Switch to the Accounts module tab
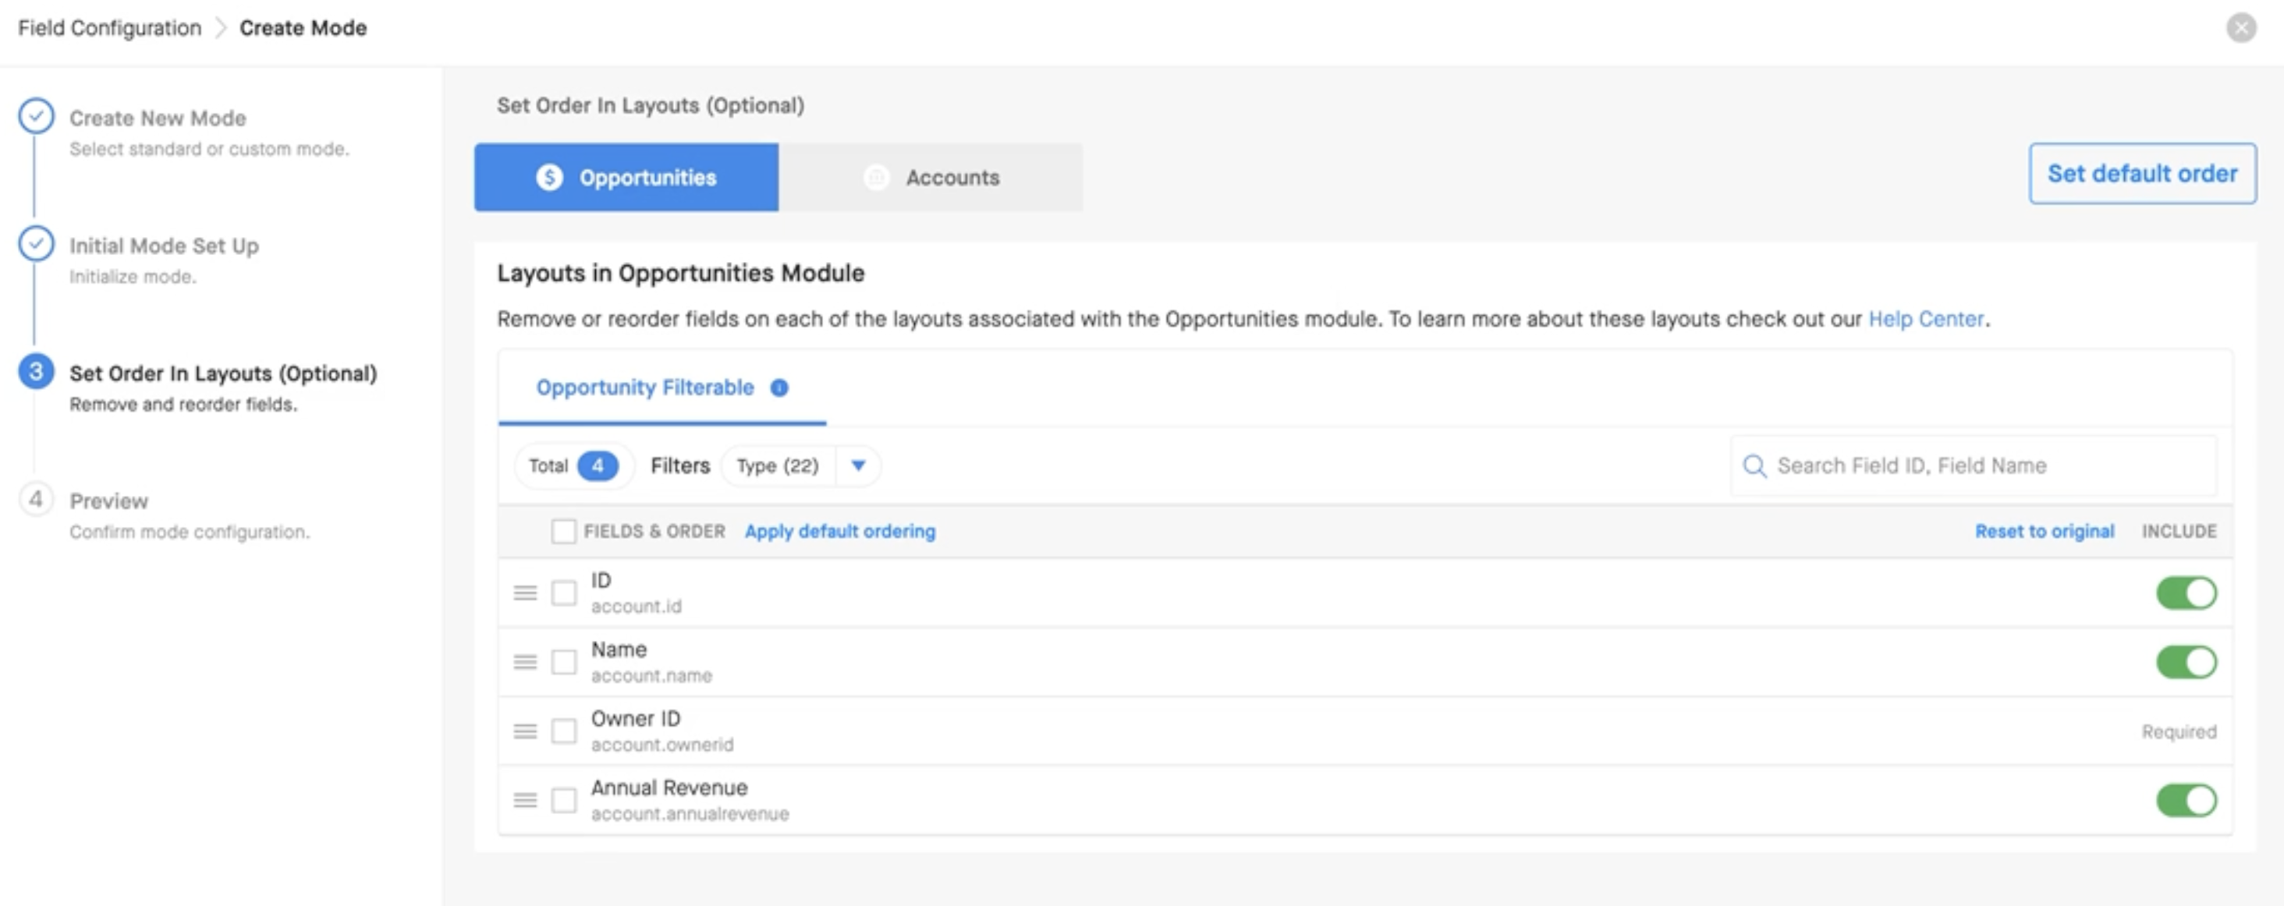The width and height of the screenshot is (2284, 906). coord(930,177)
